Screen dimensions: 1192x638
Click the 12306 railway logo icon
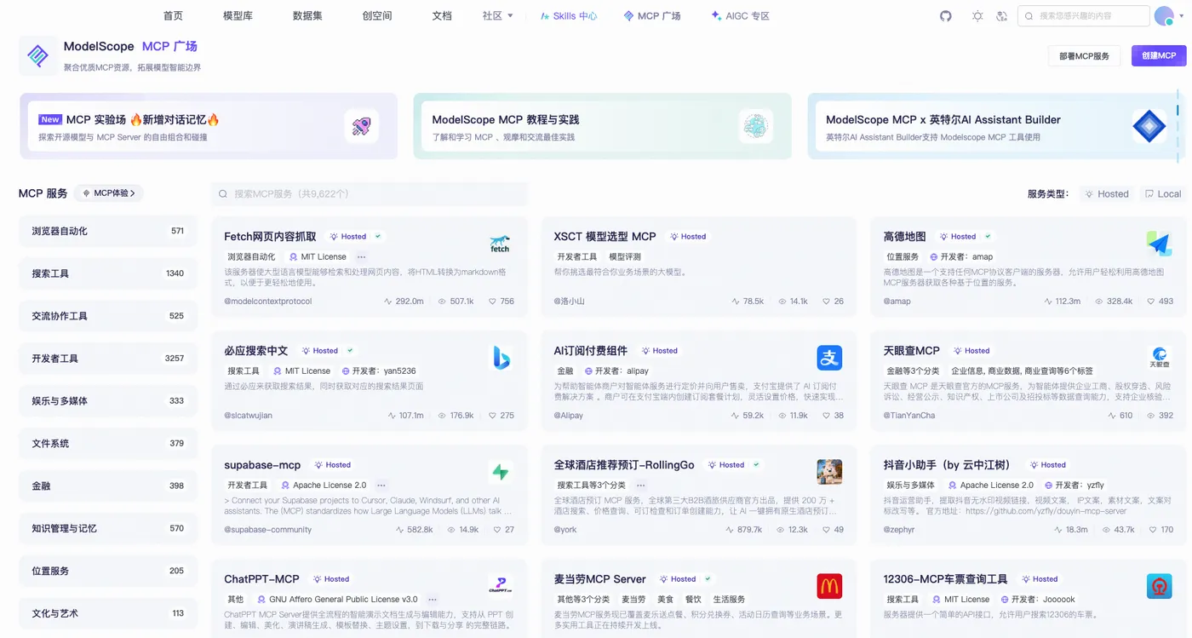point(1159,586)
